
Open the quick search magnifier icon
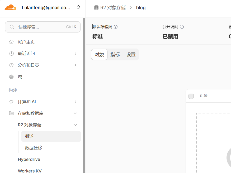[x=12, y=27]
